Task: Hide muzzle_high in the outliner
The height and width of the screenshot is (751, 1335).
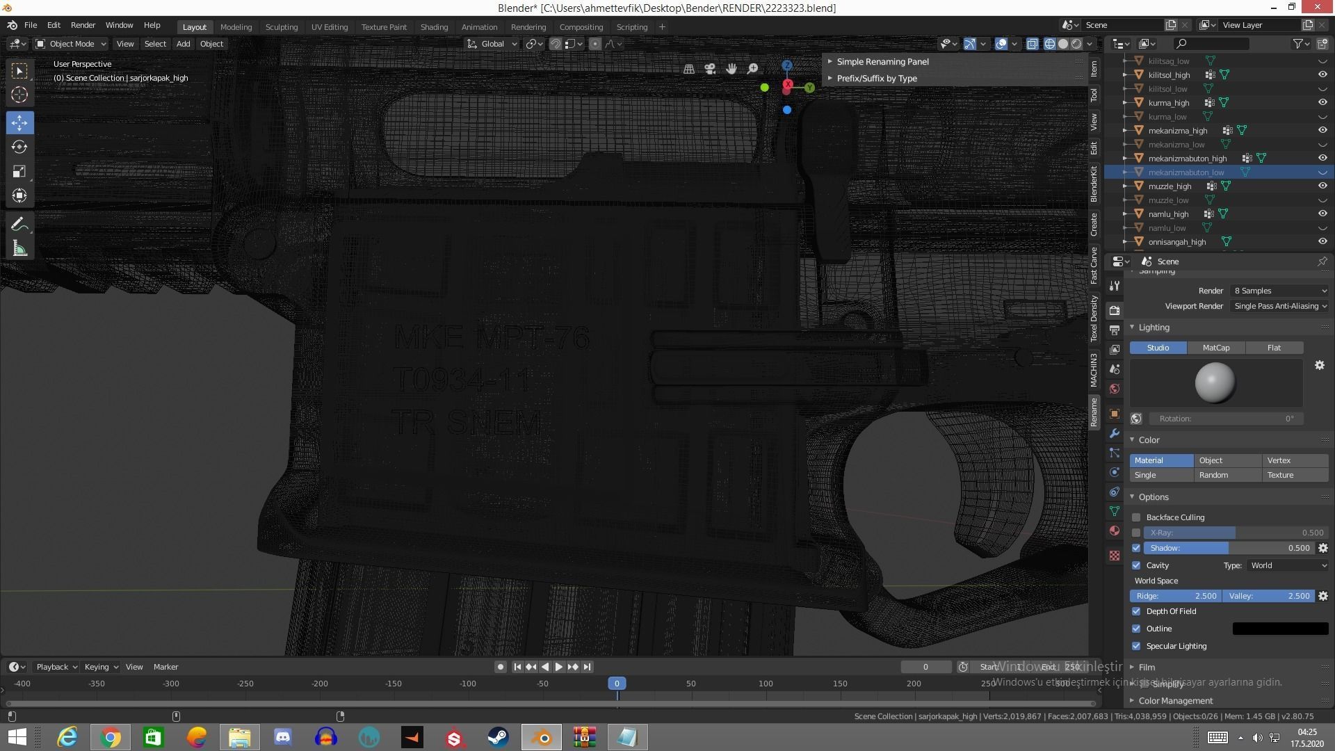Action: click(1322, 186)
